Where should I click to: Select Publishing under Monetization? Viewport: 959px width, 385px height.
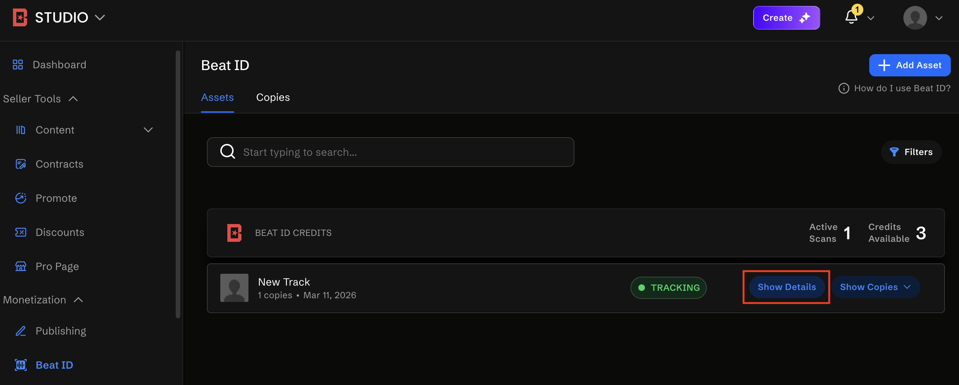[x=61, y=330]
